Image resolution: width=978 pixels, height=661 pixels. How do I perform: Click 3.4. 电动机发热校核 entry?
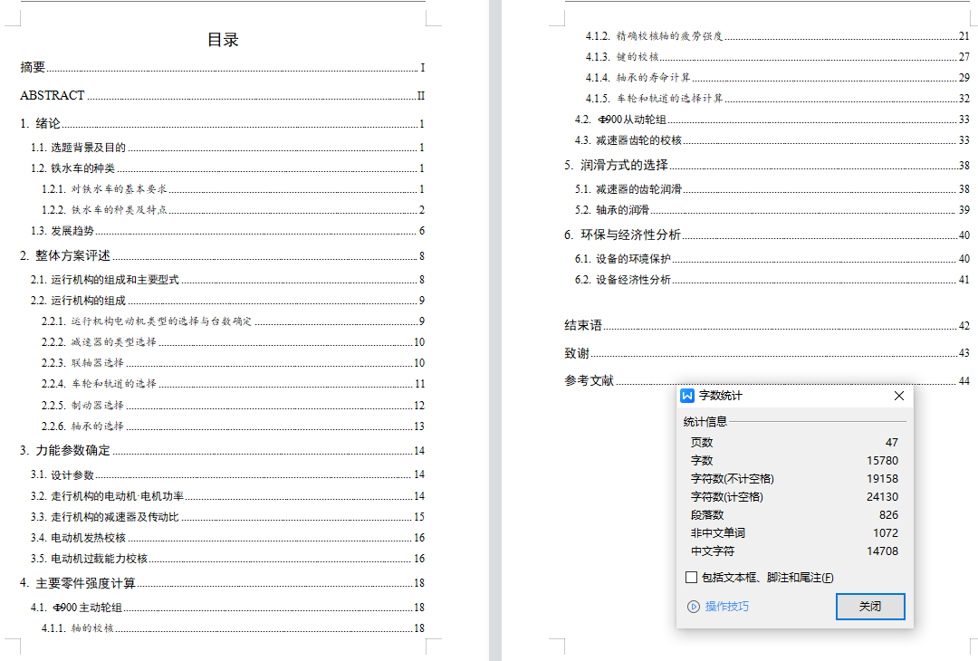[x=227, y=538]
